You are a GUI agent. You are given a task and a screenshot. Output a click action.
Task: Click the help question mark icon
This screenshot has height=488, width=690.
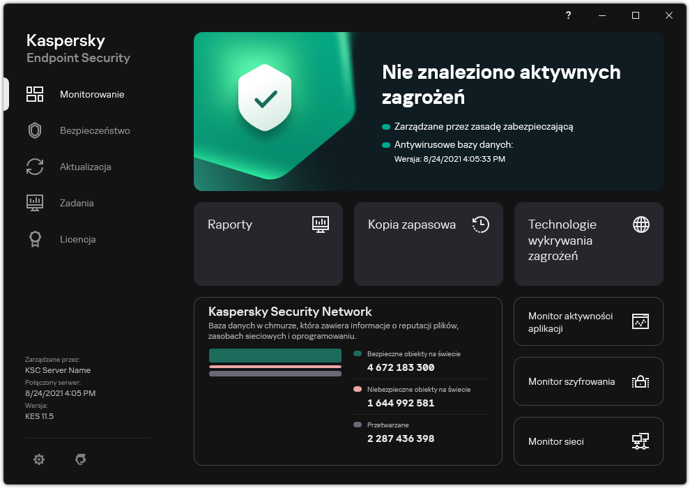[568, 15]
